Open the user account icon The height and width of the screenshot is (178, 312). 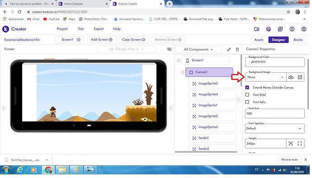[304, 29]
